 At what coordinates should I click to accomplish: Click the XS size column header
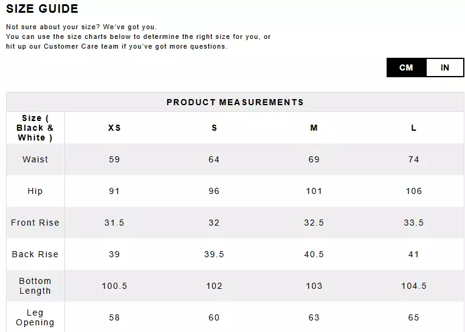point(114,128)
